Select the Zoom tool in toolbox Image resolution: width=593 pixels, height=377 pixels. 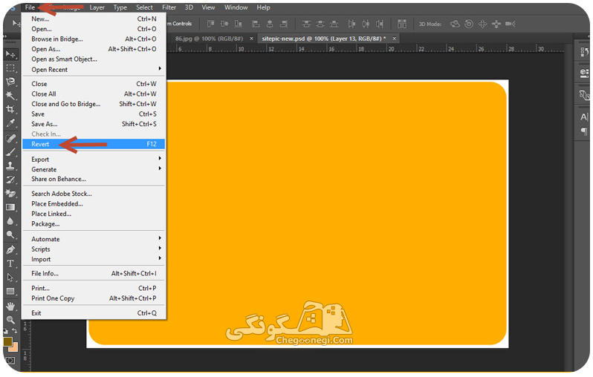coord(10,320)
